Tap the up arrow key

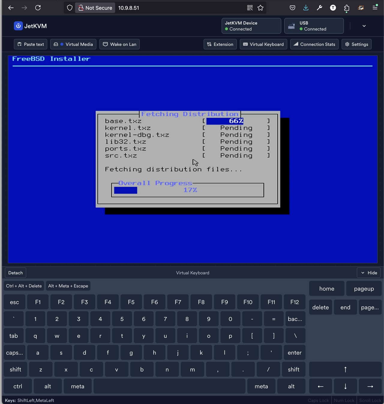[345, 370]
